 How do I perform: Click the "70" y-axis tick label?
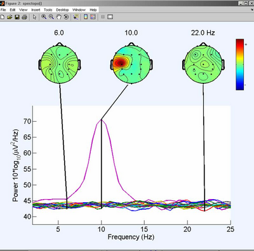27,122
